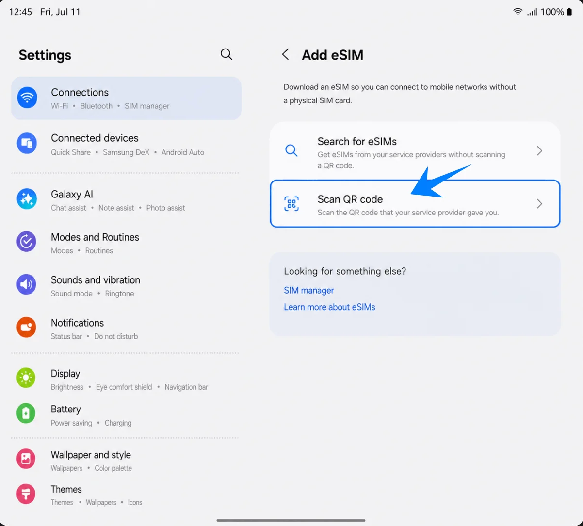Open Sounds and vibration settings

pyautogui.click(x=126, y=286)
